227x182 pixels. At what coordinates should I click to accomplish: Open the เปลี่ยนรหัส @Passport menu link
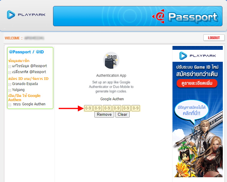tap(29, 72)
